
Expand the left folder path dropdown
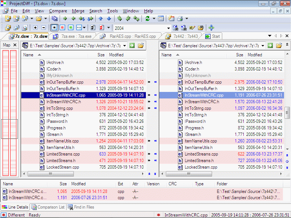tap(125, 45)
